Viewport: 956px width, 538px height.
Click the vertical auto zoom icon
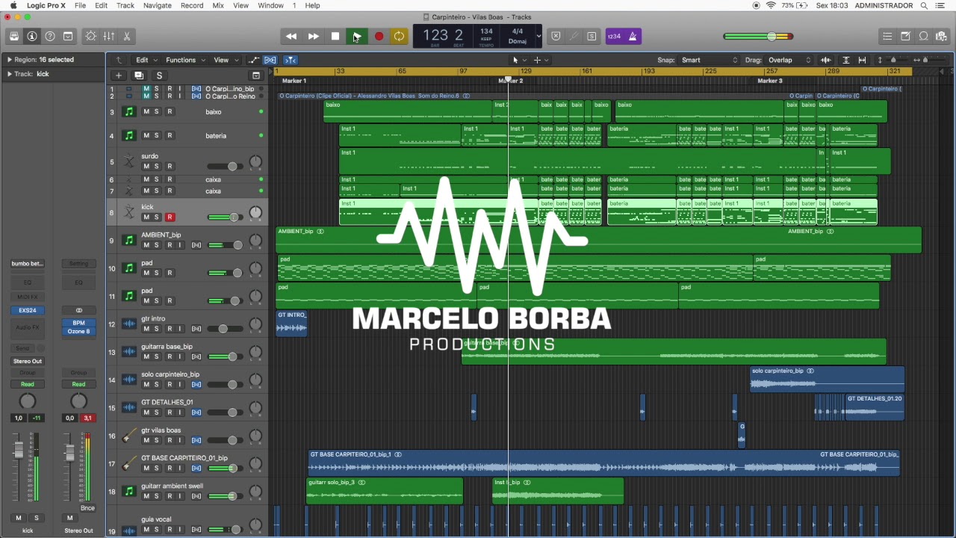tap(845, 60)
